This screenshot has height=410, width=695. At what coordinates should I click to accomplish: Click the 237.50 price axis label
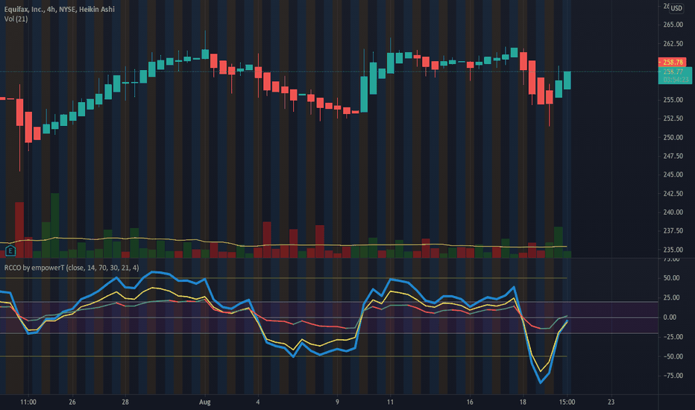point(673,231)
